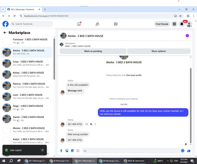
Task: Open the Daniel conversation
Action: point(27,119)
